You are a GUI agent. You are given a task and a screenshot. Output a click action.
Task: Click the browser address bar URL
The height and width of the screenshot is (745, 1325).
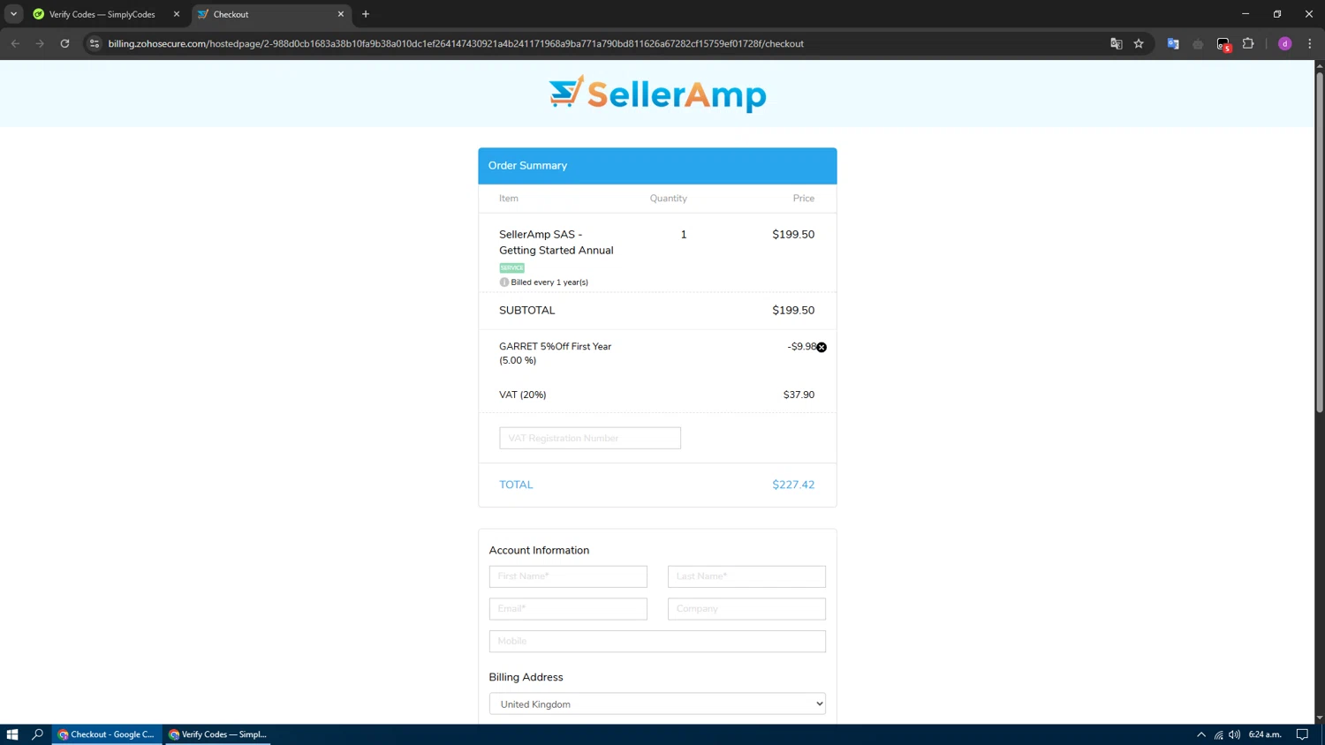(456, 43)
